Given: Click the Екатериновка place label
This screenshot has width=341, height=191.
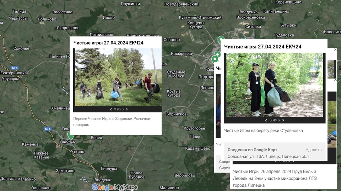Looking at the screenshot, I should (x=13, y=73).
